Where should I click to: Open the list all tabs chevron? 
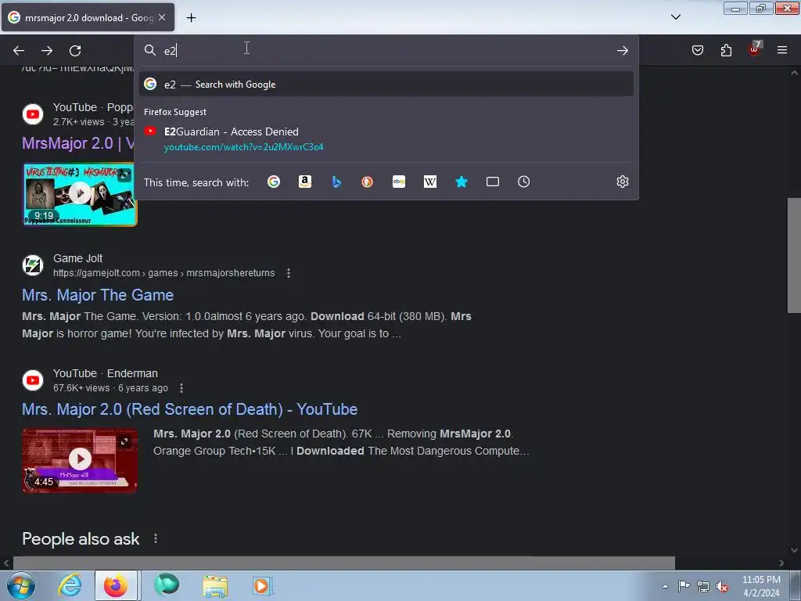(x=675, y=17)
